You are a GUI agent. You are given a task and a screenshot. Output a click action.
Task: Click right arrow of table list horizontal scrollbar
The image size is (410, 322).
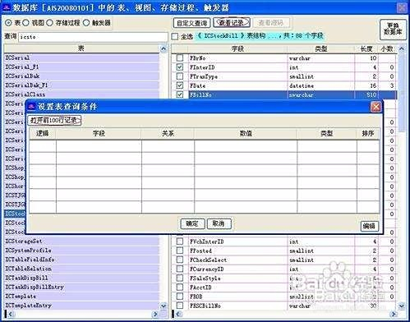pos(155,314)
